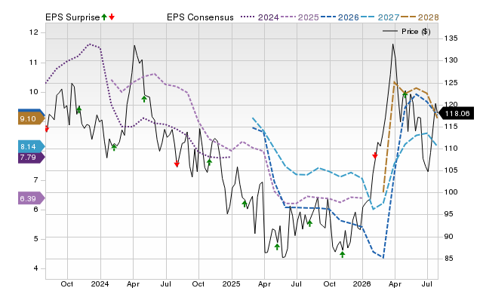This screenshot has height=288, width=483.
Task: Click the 95 label on right price axis
Action: (449, 214)
